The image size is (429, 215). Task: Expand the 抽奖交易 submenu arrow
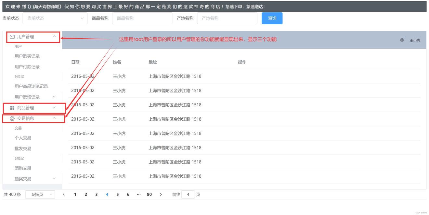(54, 178)
